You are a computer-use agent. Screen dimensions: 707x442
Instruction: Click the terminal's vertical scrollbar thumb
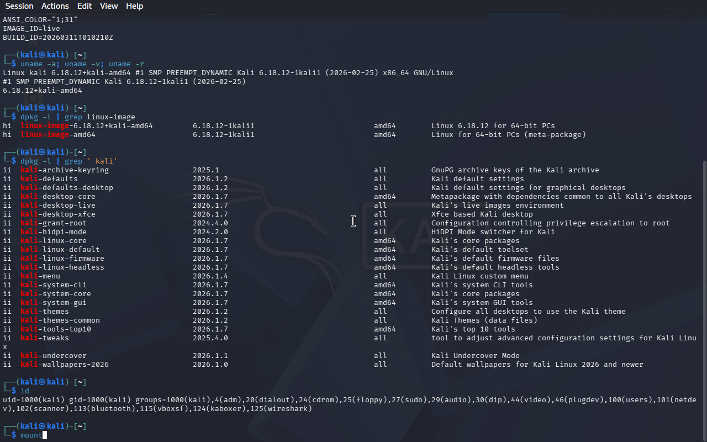[x=704, y=298]
